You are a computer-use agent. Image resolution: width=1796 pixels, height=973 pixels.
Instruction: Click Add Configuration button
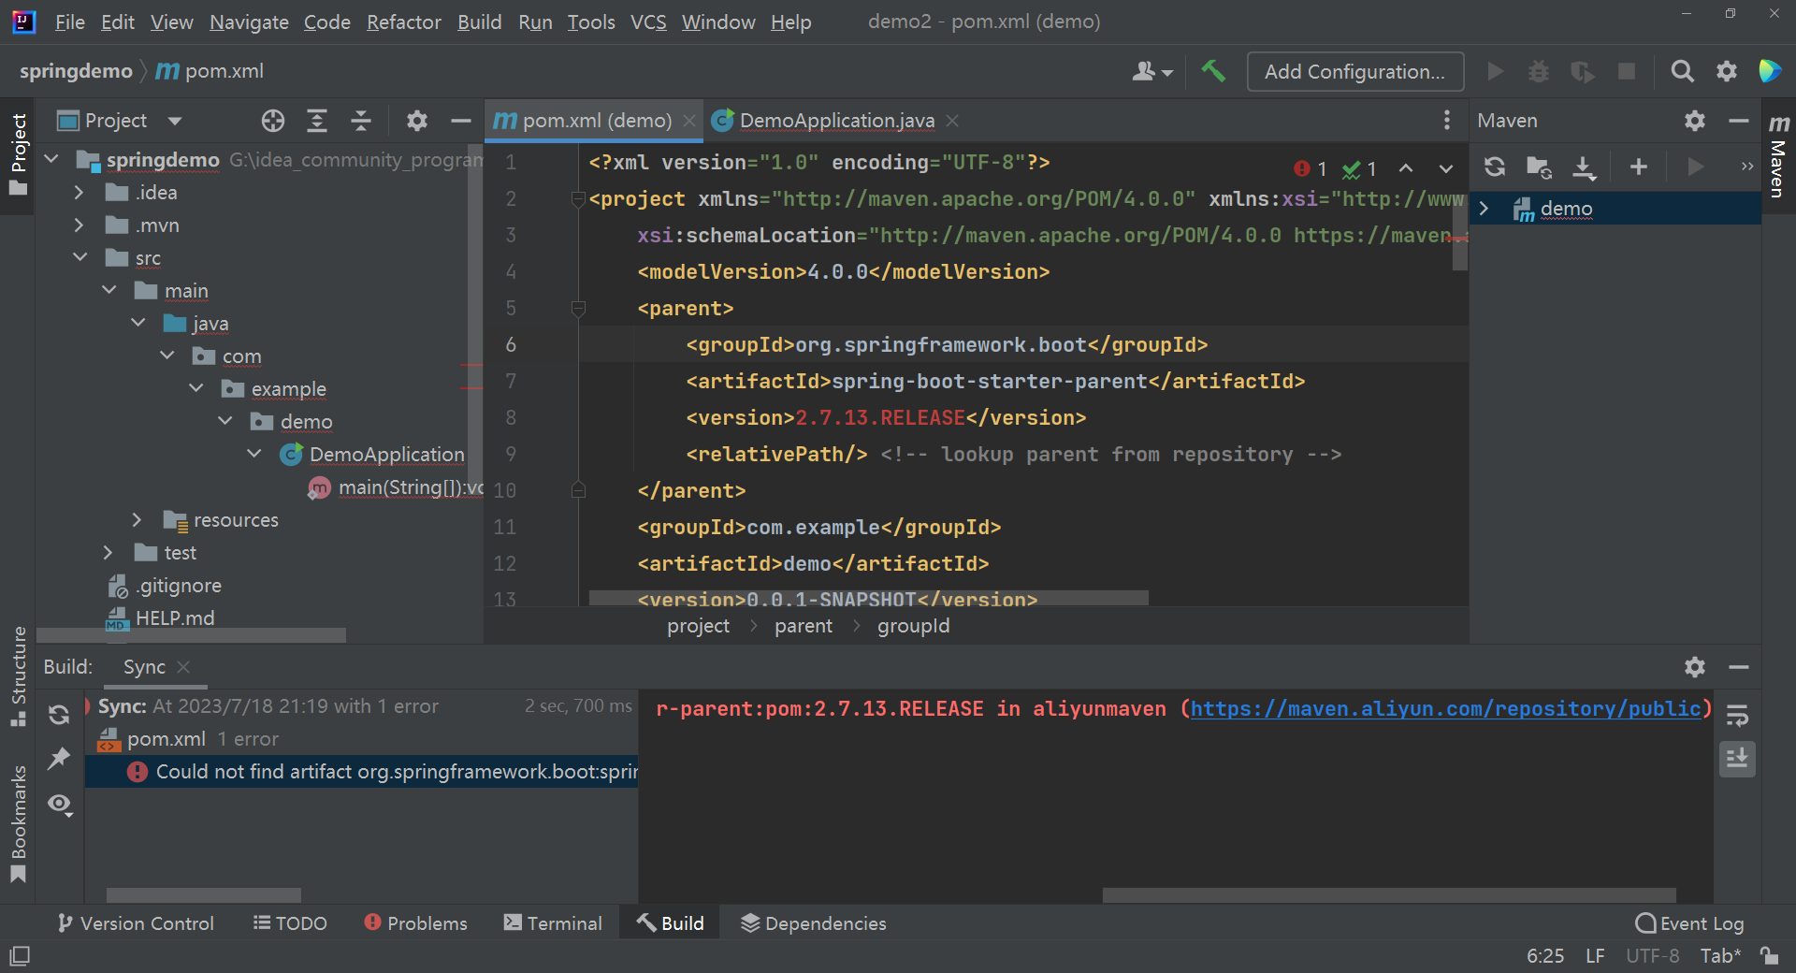pos(1354,71)
